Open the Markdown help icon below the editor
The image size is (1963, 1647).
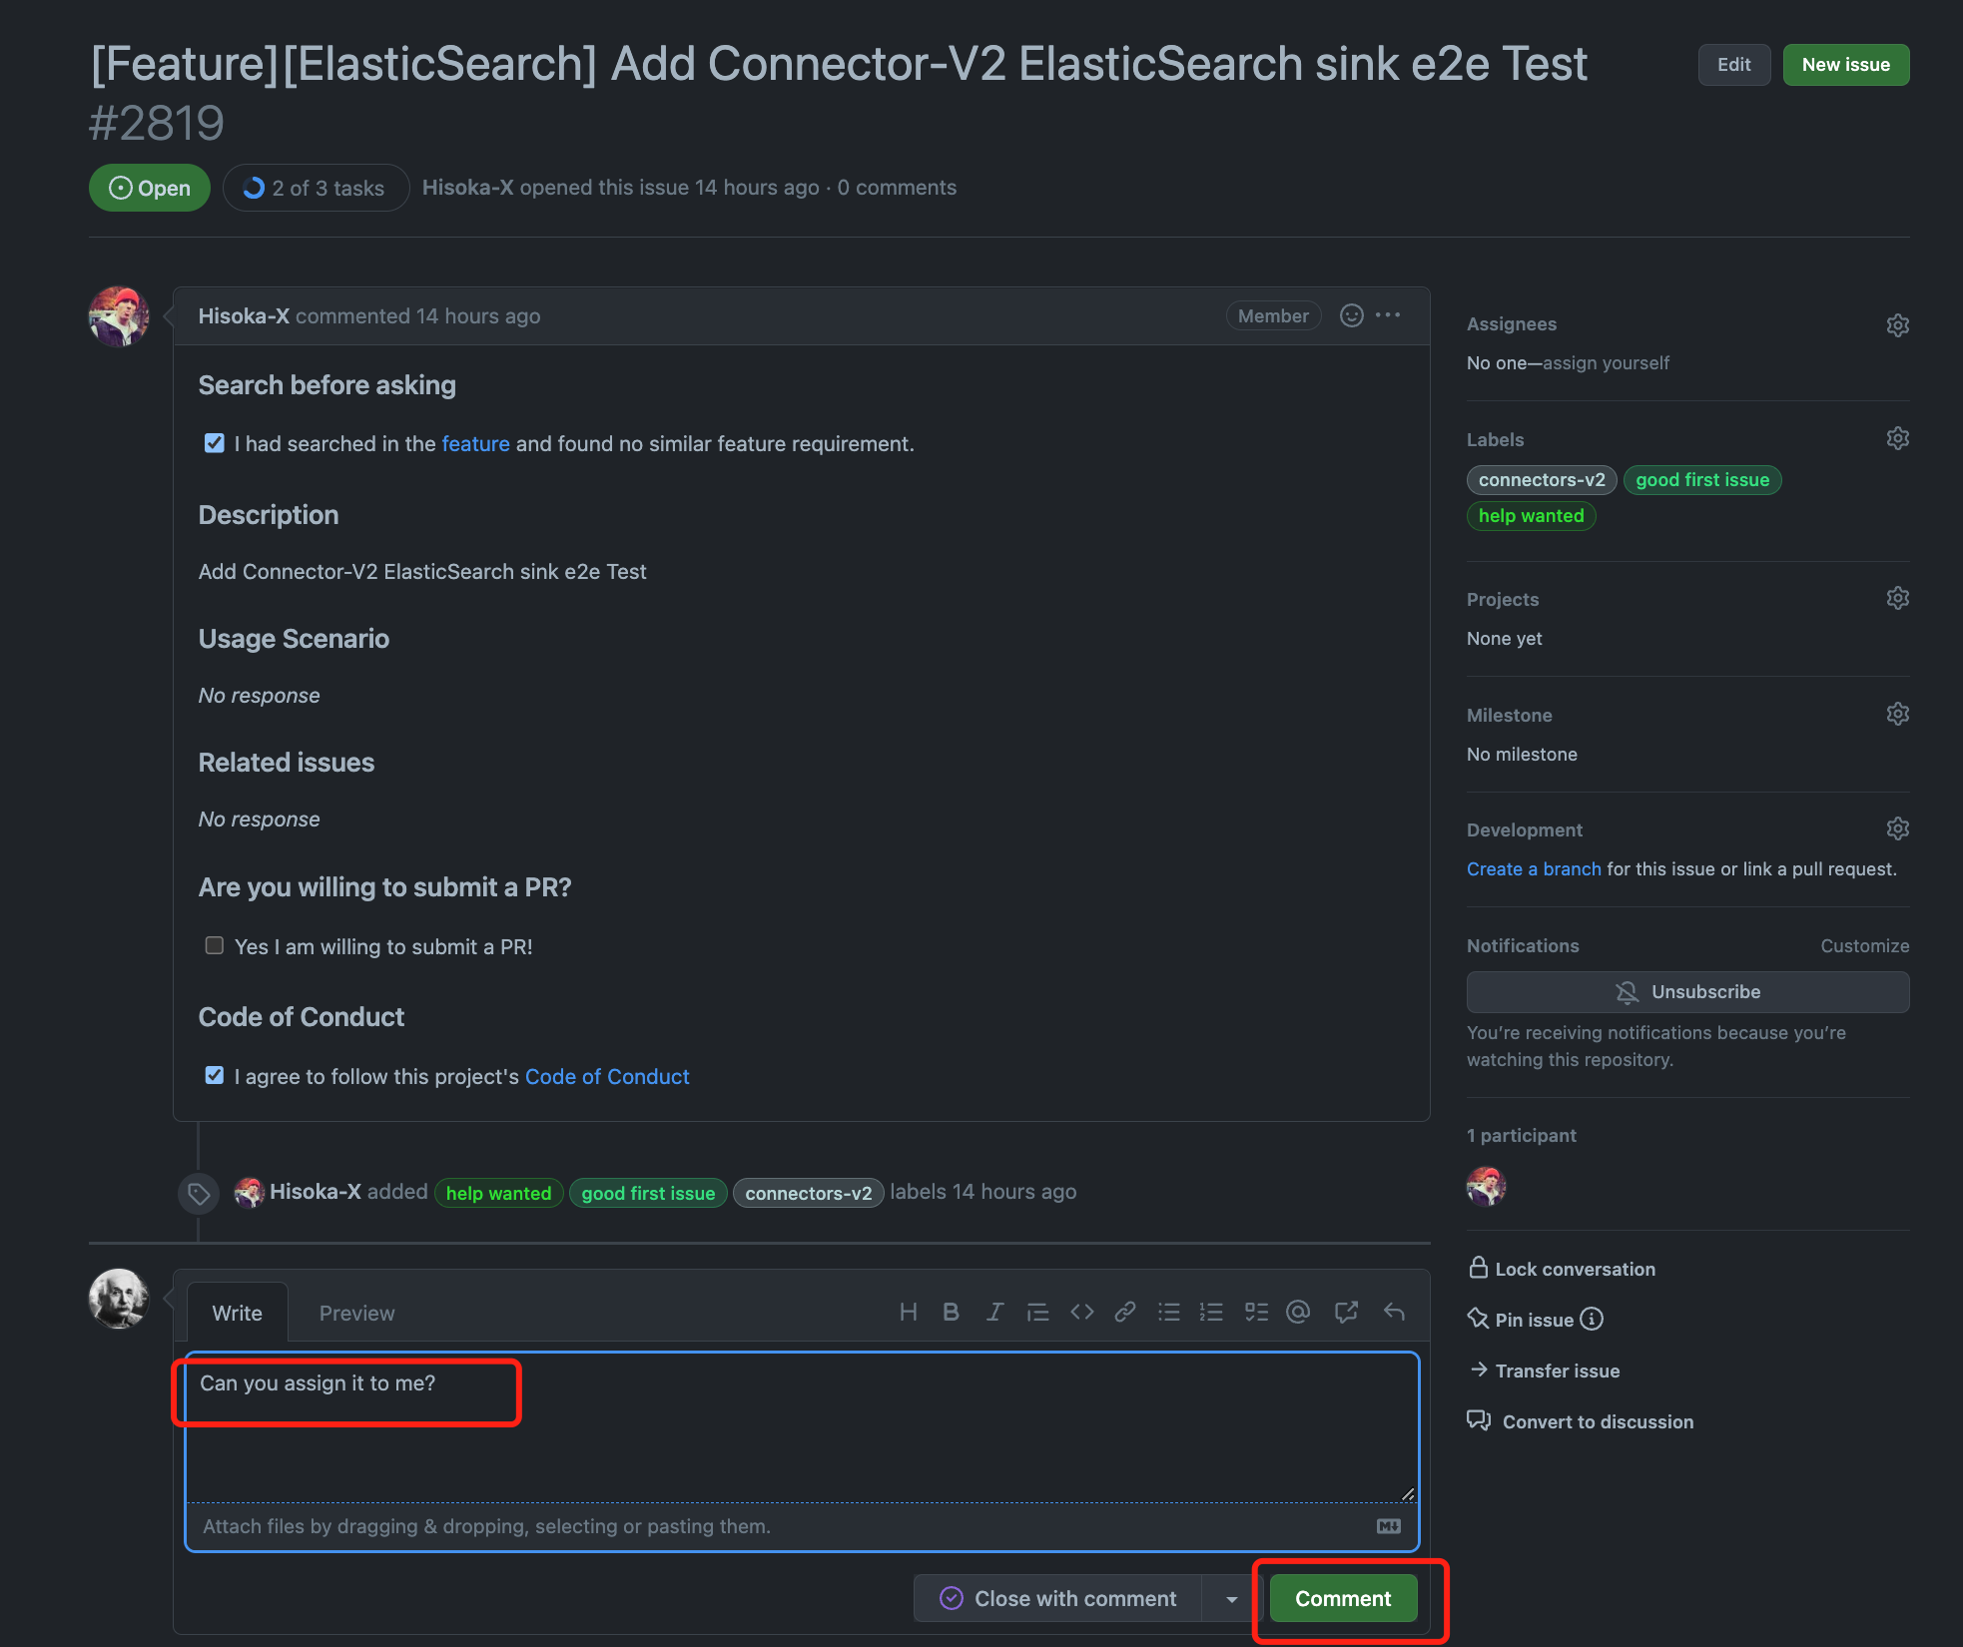click(x=1387, y=1526)
